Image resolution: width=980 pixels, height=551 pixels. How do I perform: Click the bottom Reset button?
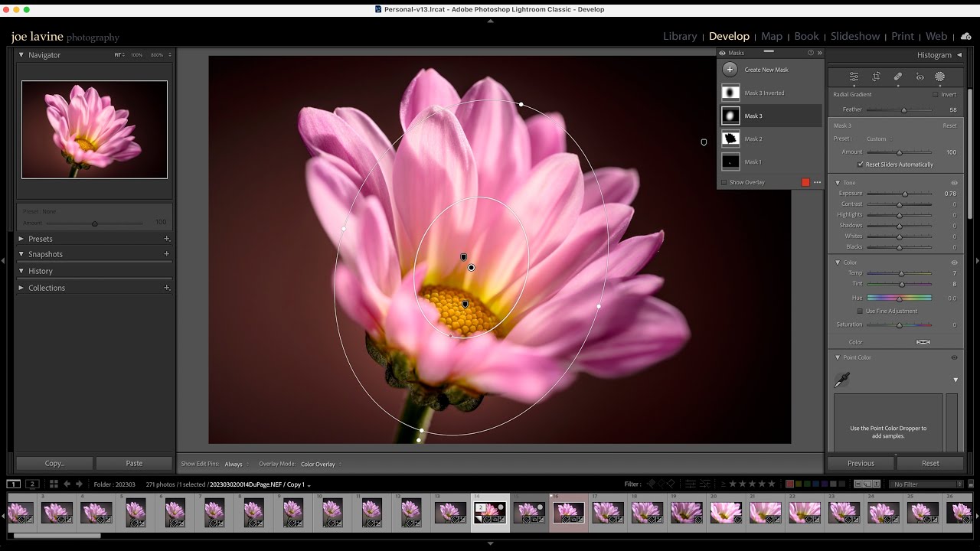[x=930, y=463]
